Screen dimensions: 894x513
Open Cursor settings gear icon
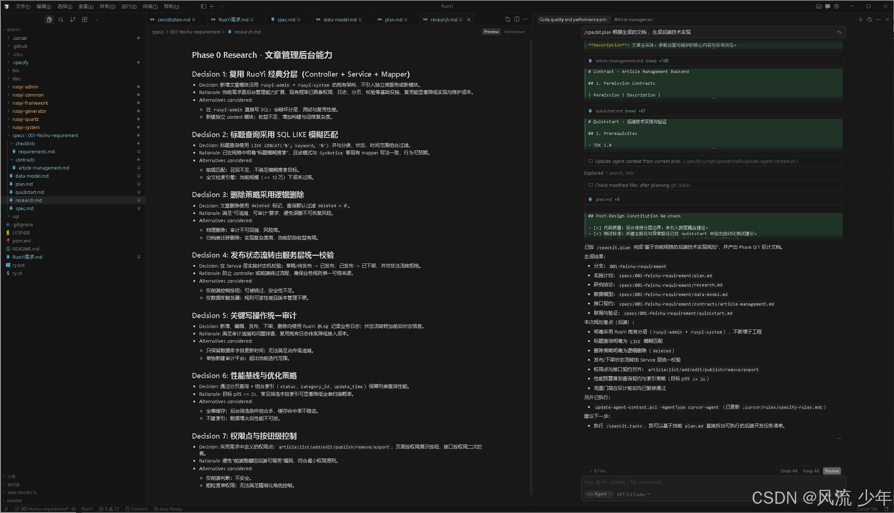tap(837, 6)
